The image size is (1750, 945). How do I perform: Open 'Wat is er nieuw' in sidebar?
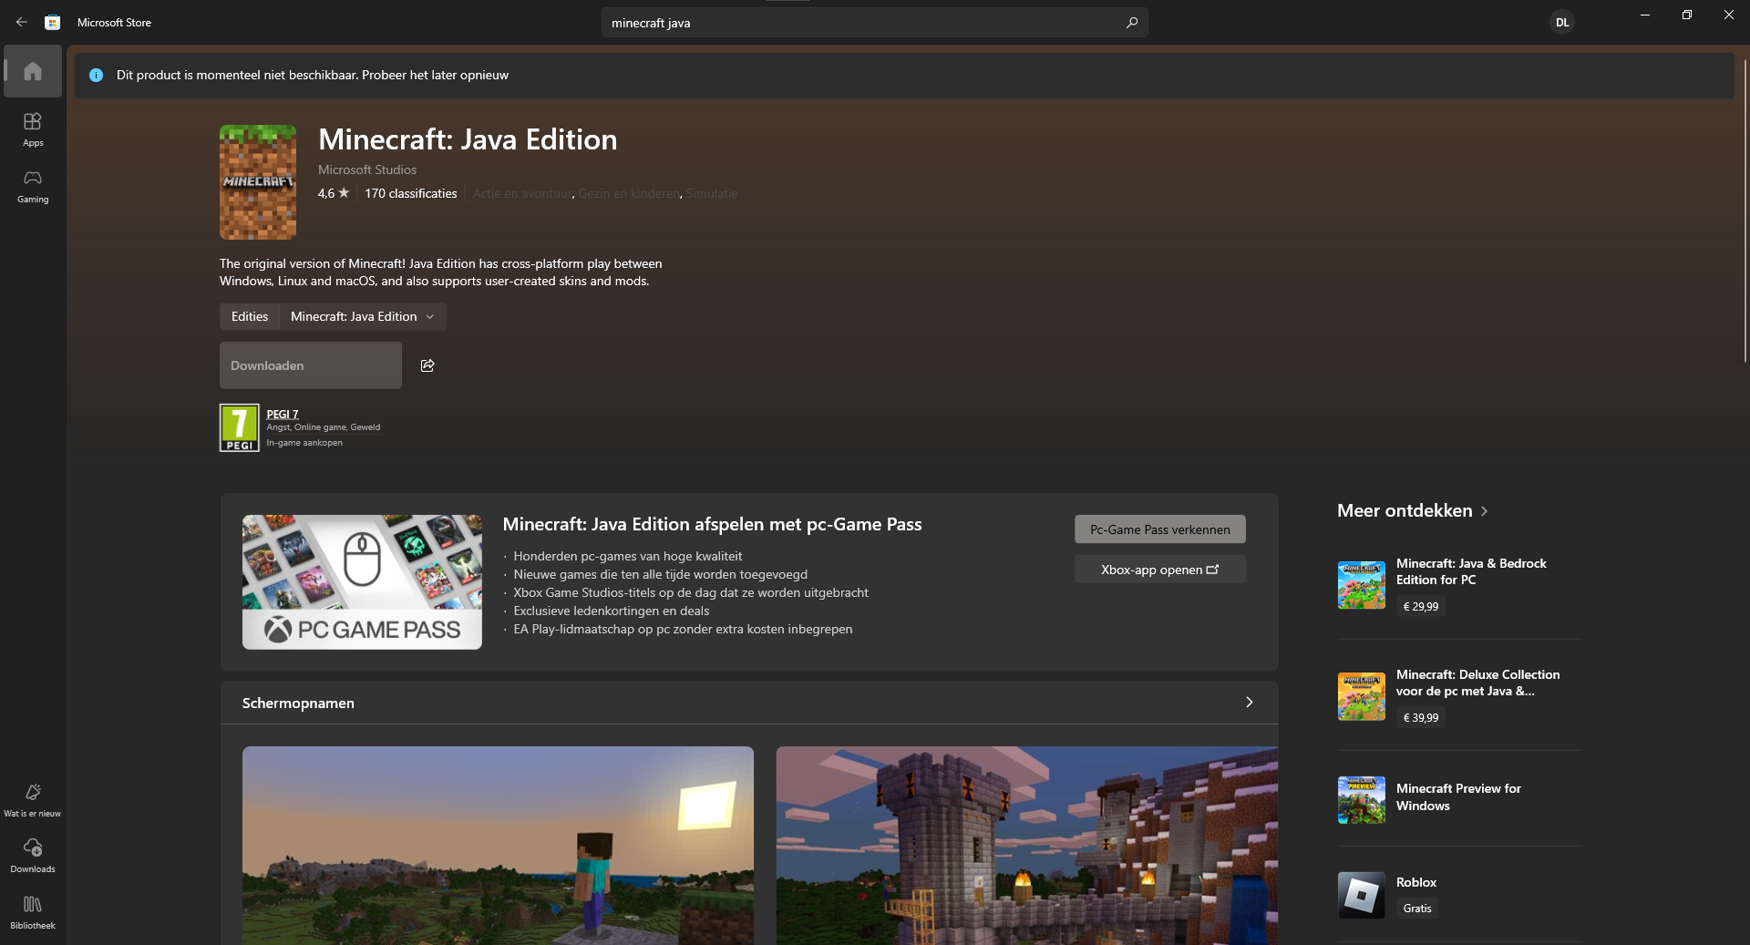tap(33, 800)
